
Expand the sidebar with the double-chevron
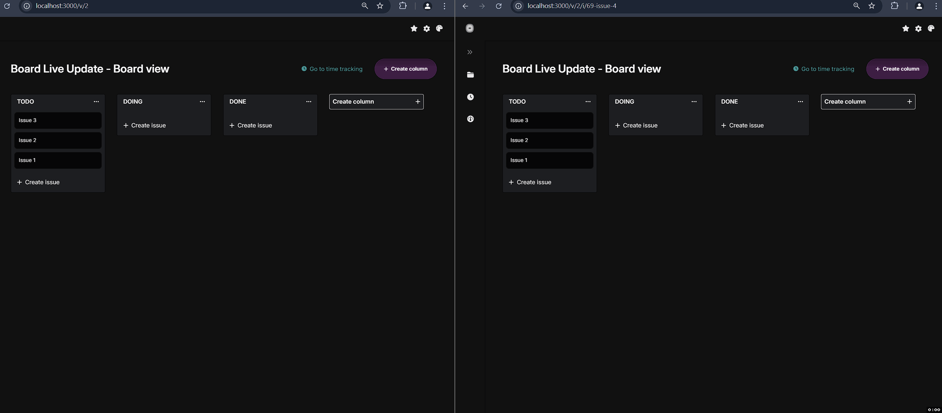tap(469, 52)
